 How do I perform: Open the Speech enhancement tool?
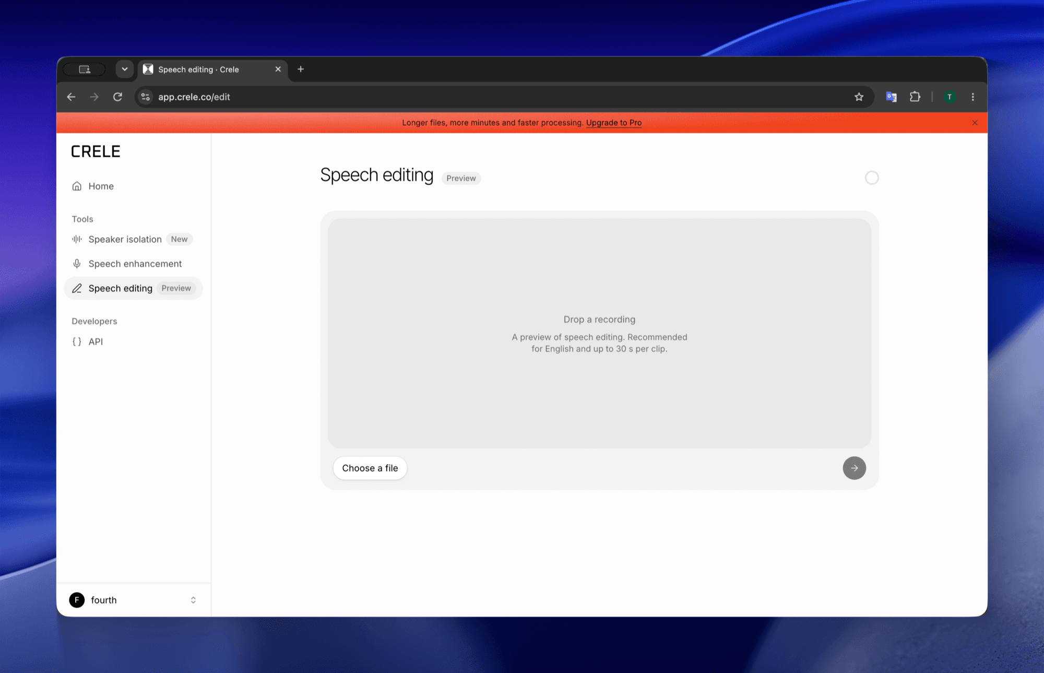coord(133,264)
